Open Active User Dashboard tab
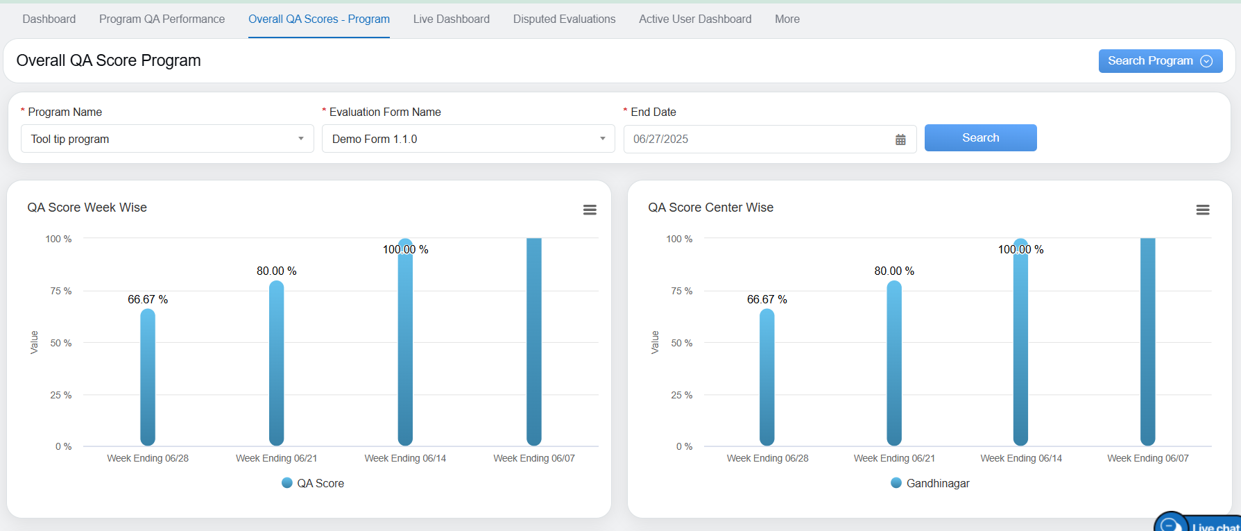1241x531 pixels. click(x=694, y=19)
